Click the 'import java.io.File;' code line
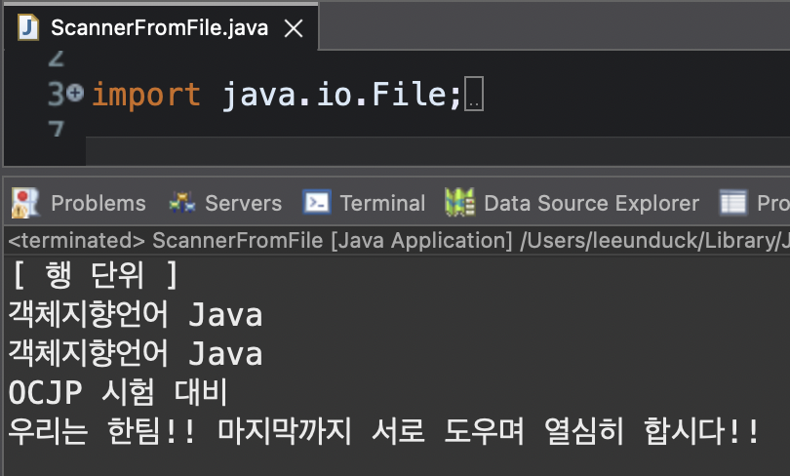This screenshot has width=790, height=476. point(276,95)
